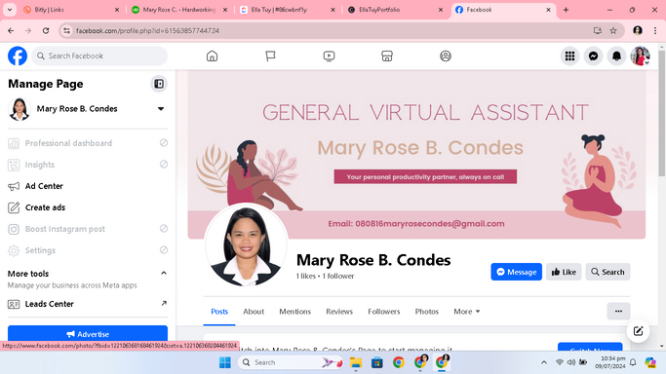Open the Followers tab
Viewport: 666px width, 374px height.
click(384, 312)
